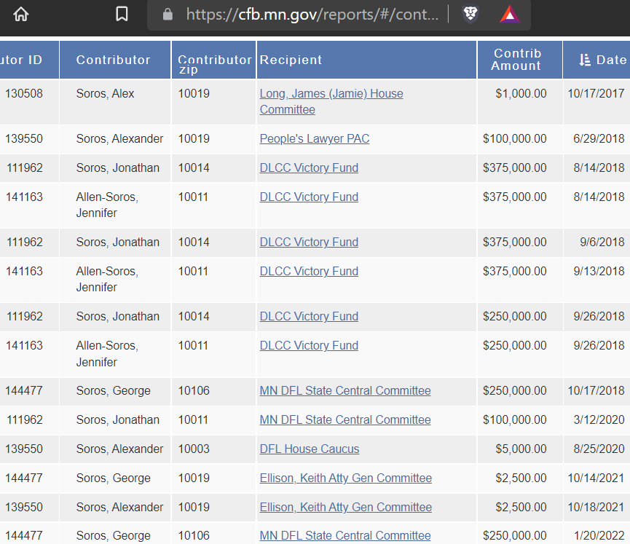Go to the browser home page icon
Screen dimensions: 630x544
[21, 14]
